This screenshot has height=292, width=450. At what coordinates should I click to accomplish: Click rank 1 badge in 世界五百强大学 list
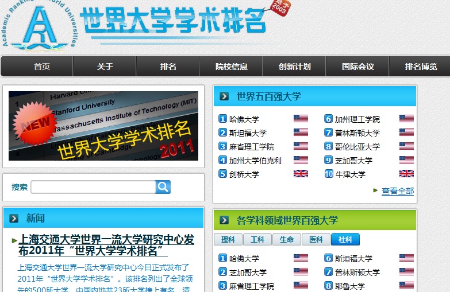tap(222, 119)
